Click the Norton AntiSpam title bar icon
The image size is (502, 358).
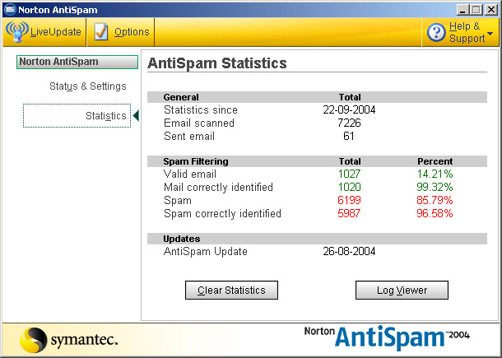10,9
